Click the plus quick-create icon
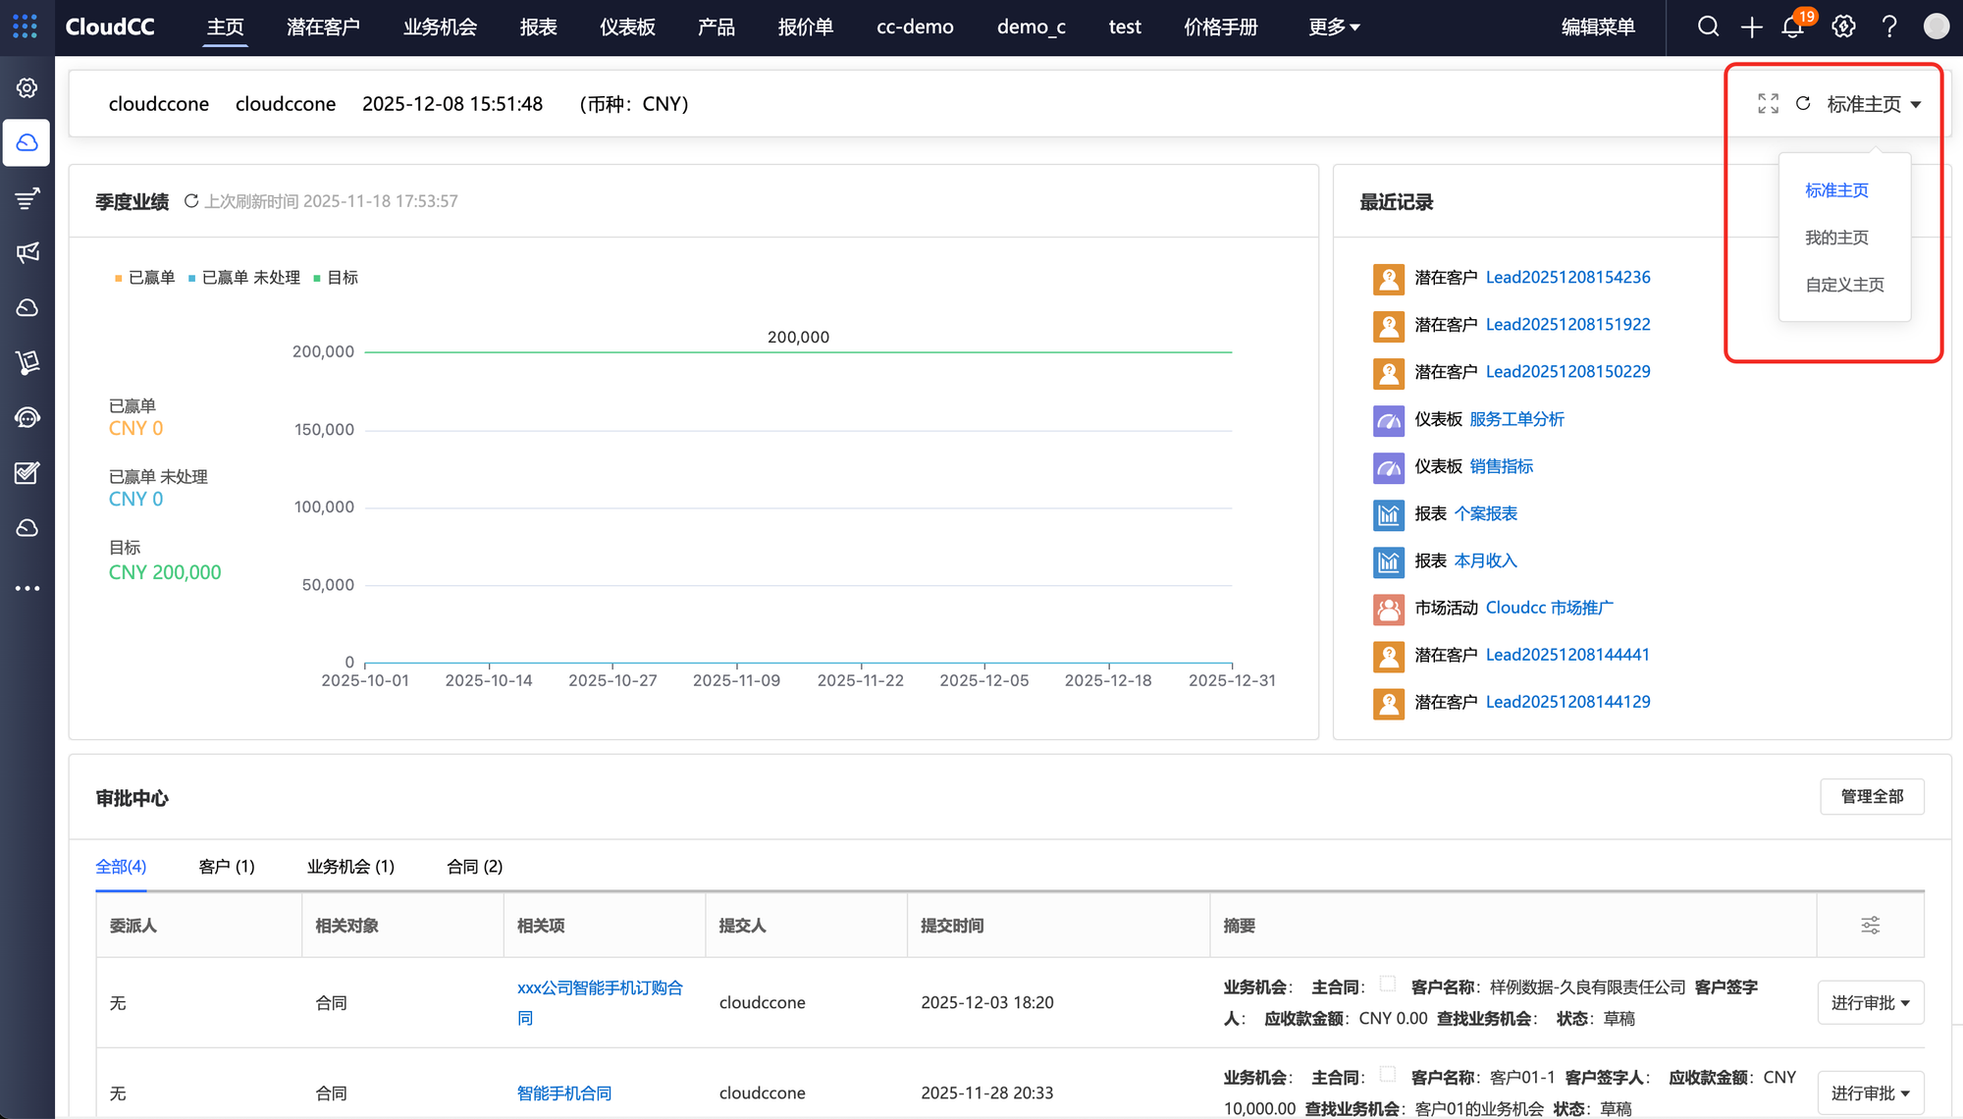 [1751, 27]
